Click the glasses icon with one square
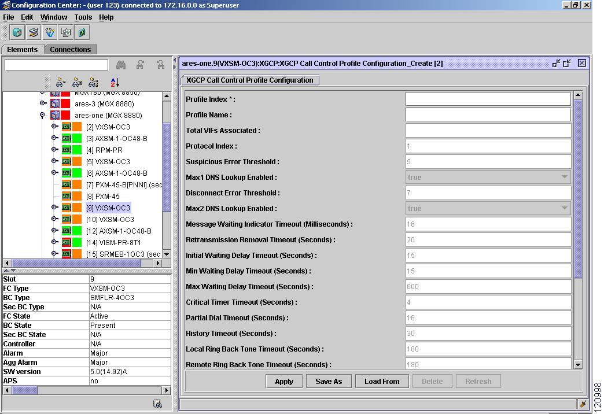 61,82
